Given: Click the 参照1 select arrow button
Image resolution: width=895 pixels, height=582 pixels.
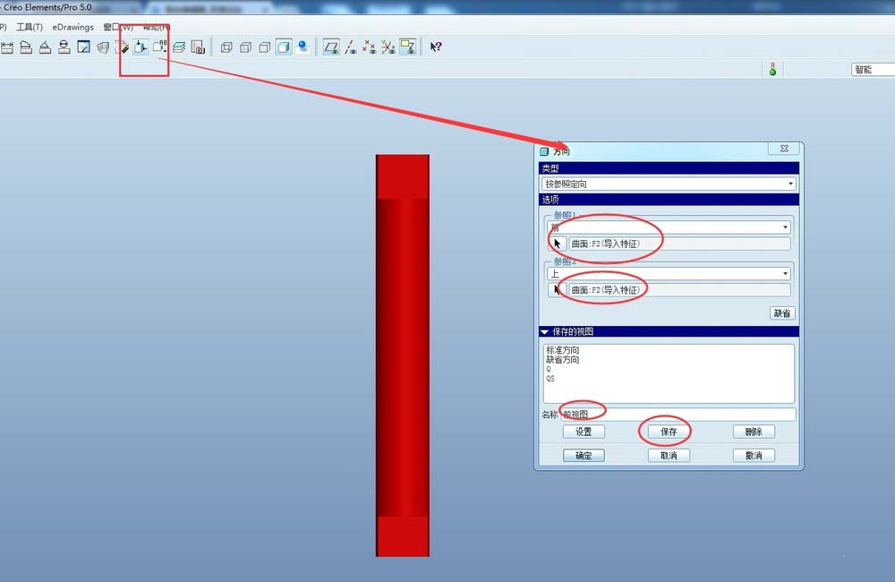Looking at the screenshot, I should point(557,244).
